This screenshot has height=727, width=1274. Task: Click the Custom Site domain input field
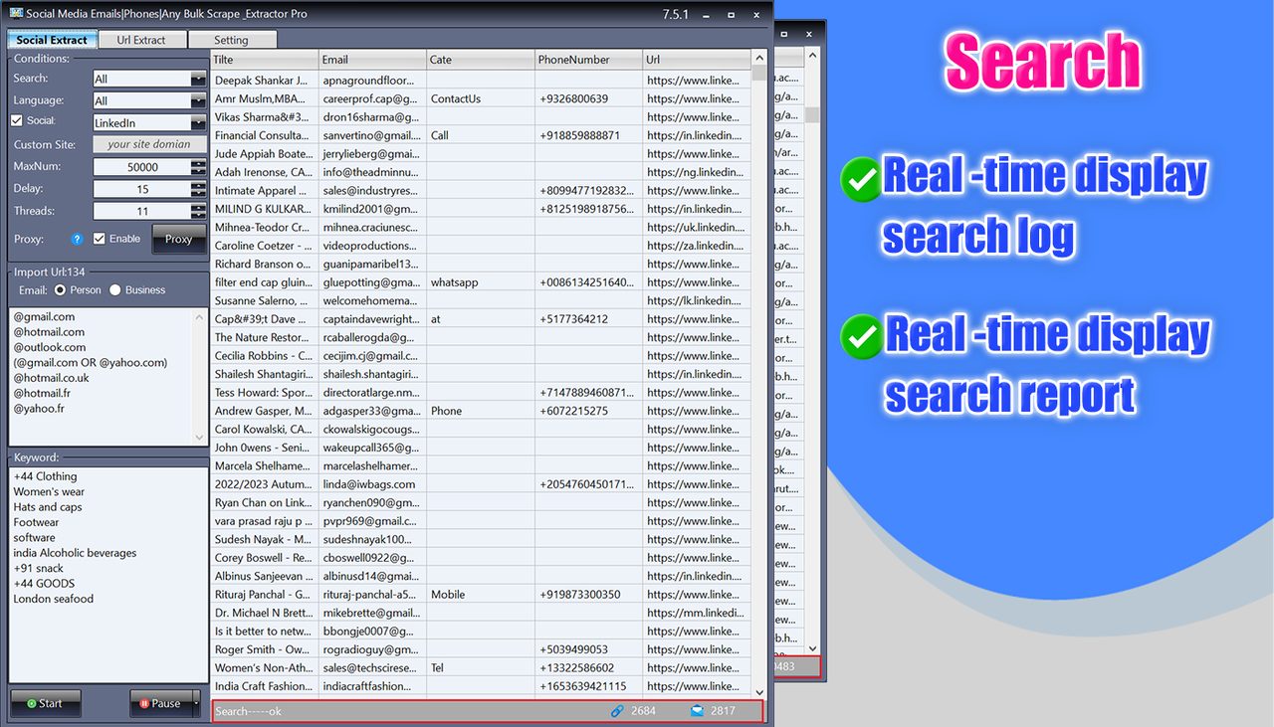pyautogui.click(x=149, y=144)
